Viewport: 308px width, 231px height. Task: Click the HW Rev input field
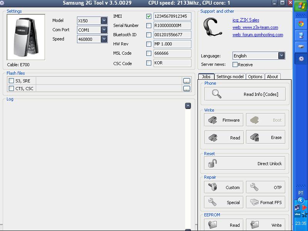tap(172, 44)
